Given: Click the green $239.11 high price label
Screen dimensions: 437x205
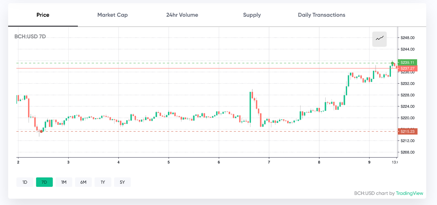Looking at the screenshot, I should (x=407, y=63).
